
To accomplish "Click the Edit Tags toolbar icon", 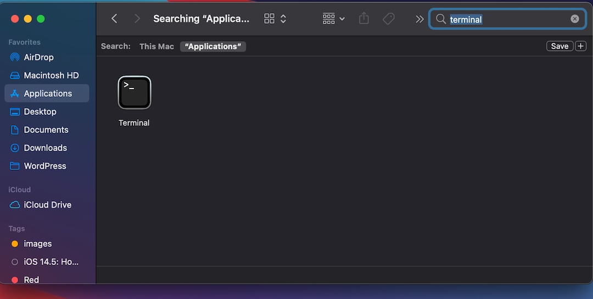I will 389,19.
